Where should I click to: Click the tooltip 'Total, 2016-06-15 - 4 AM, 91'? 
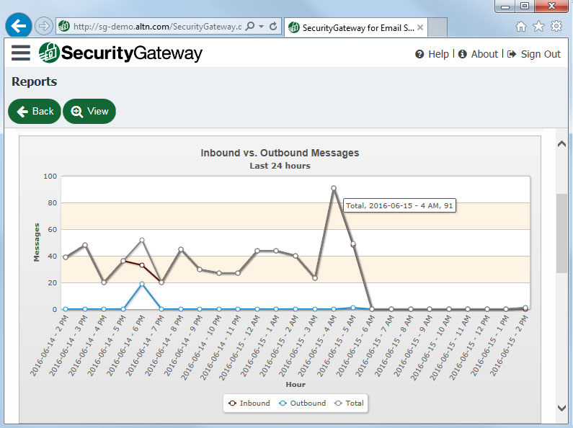(399, 205)
